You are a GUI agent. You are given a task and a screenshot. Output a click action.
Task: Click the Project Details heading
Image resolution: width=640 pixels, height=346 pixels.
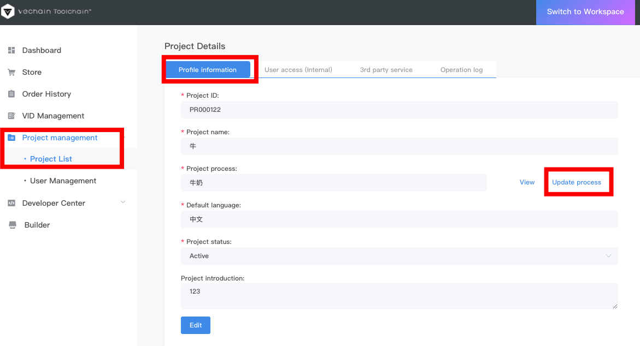195,46
